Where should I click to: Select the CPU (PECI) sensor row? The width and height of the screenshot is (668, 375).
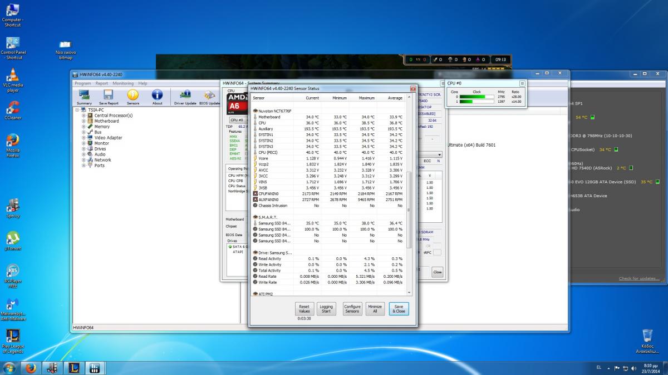(328, 152)
